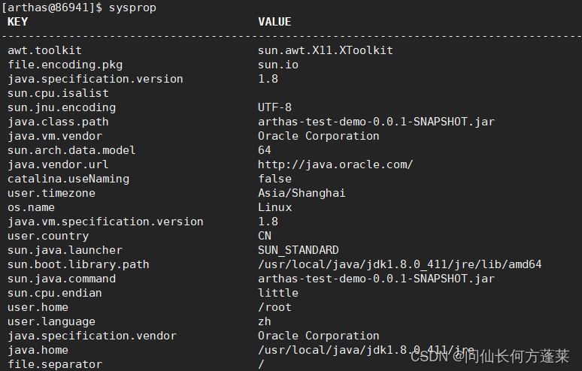This screenshot has width=582, height=371.
Task: Select the 'sun.boot.library.path' key
Action: coord(78,264)
